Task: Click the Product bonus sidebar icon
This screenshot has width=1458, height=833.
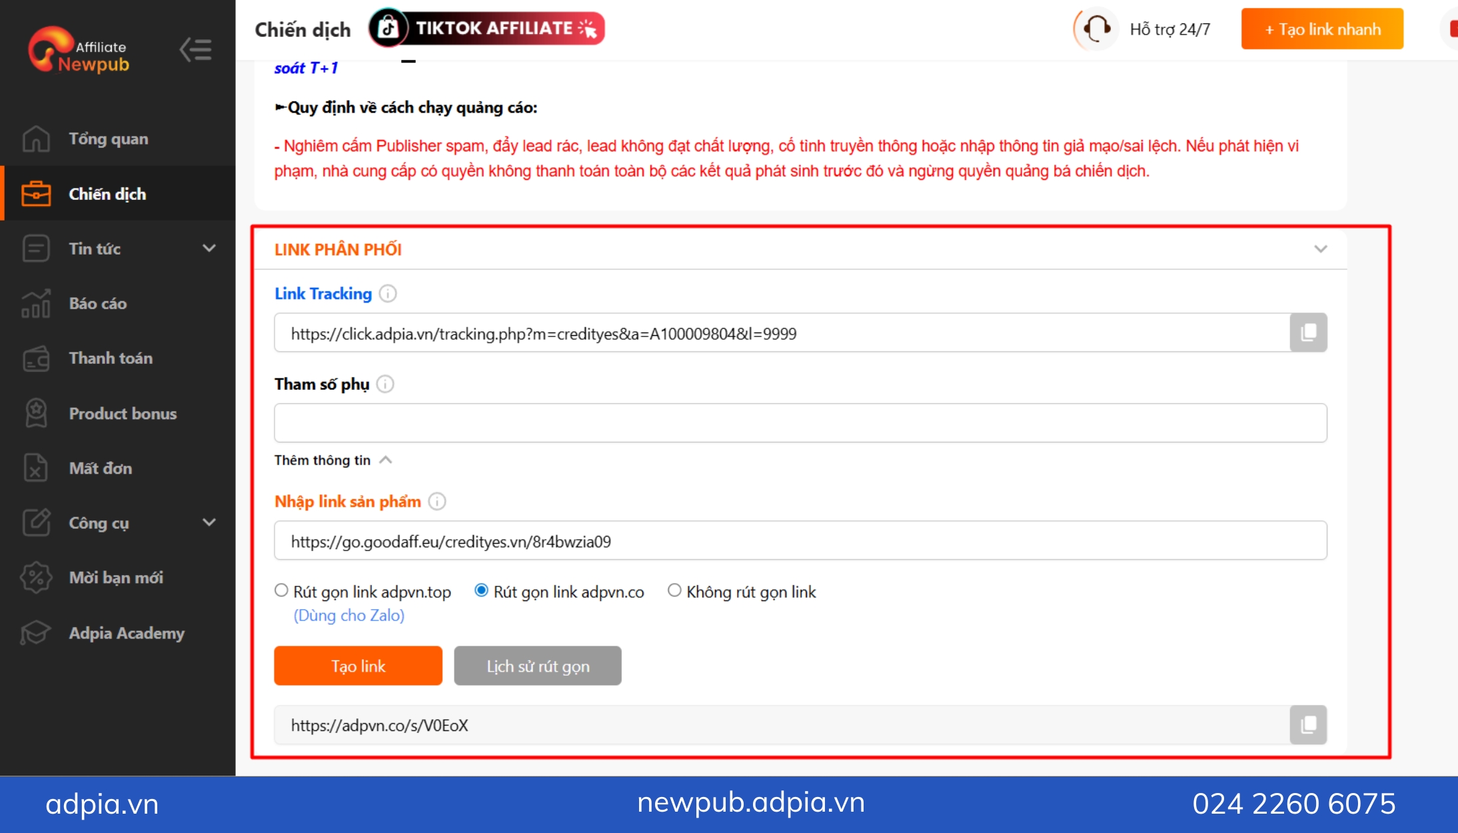Action: pyautogui.click(x=36, y=413)
